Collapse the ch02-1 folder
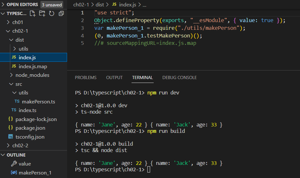Screen dimensions: 300x178 (8, 31)
